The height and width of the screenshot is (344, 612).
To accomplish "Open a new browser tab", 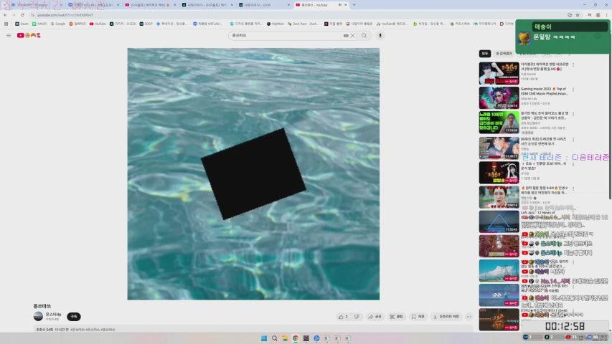I will (354, 5).
